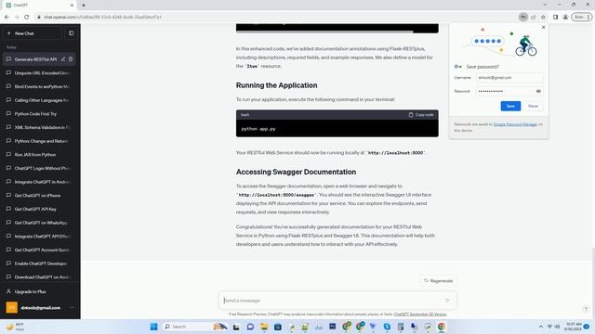Viewport: 595px width, 334px height.
Task: Show password with the eye icon
Action: tap(538, 91)
